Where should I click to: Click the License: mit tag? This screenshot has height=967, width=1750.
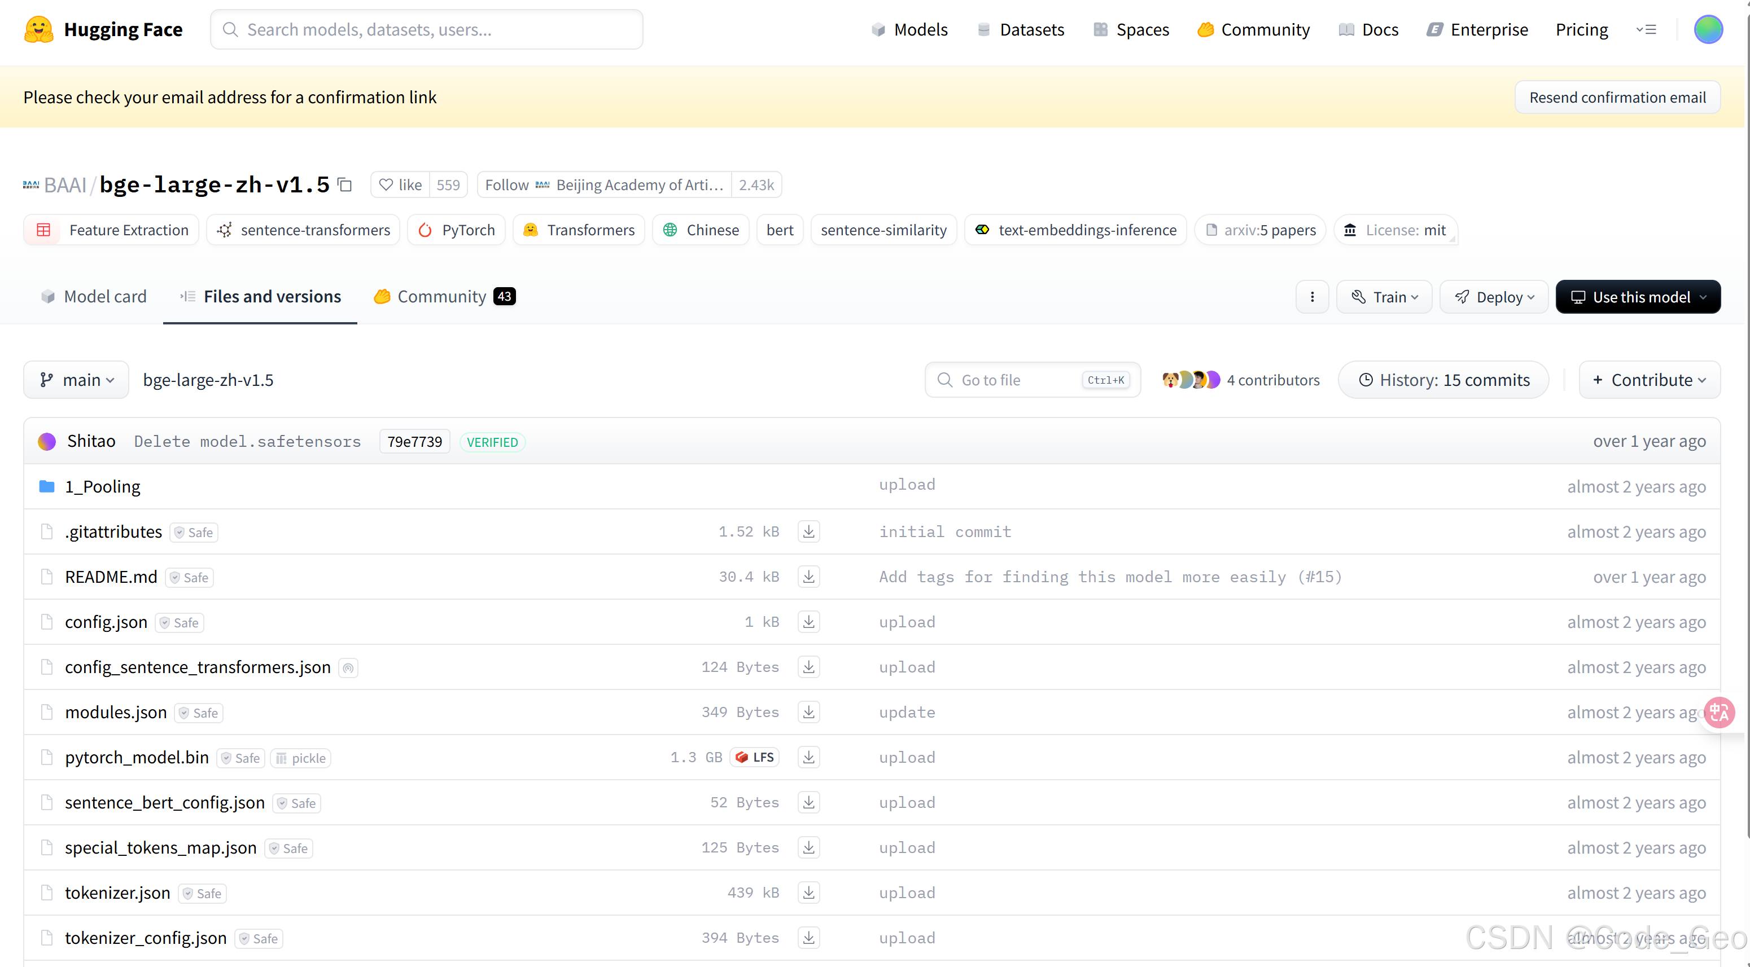1395,230
